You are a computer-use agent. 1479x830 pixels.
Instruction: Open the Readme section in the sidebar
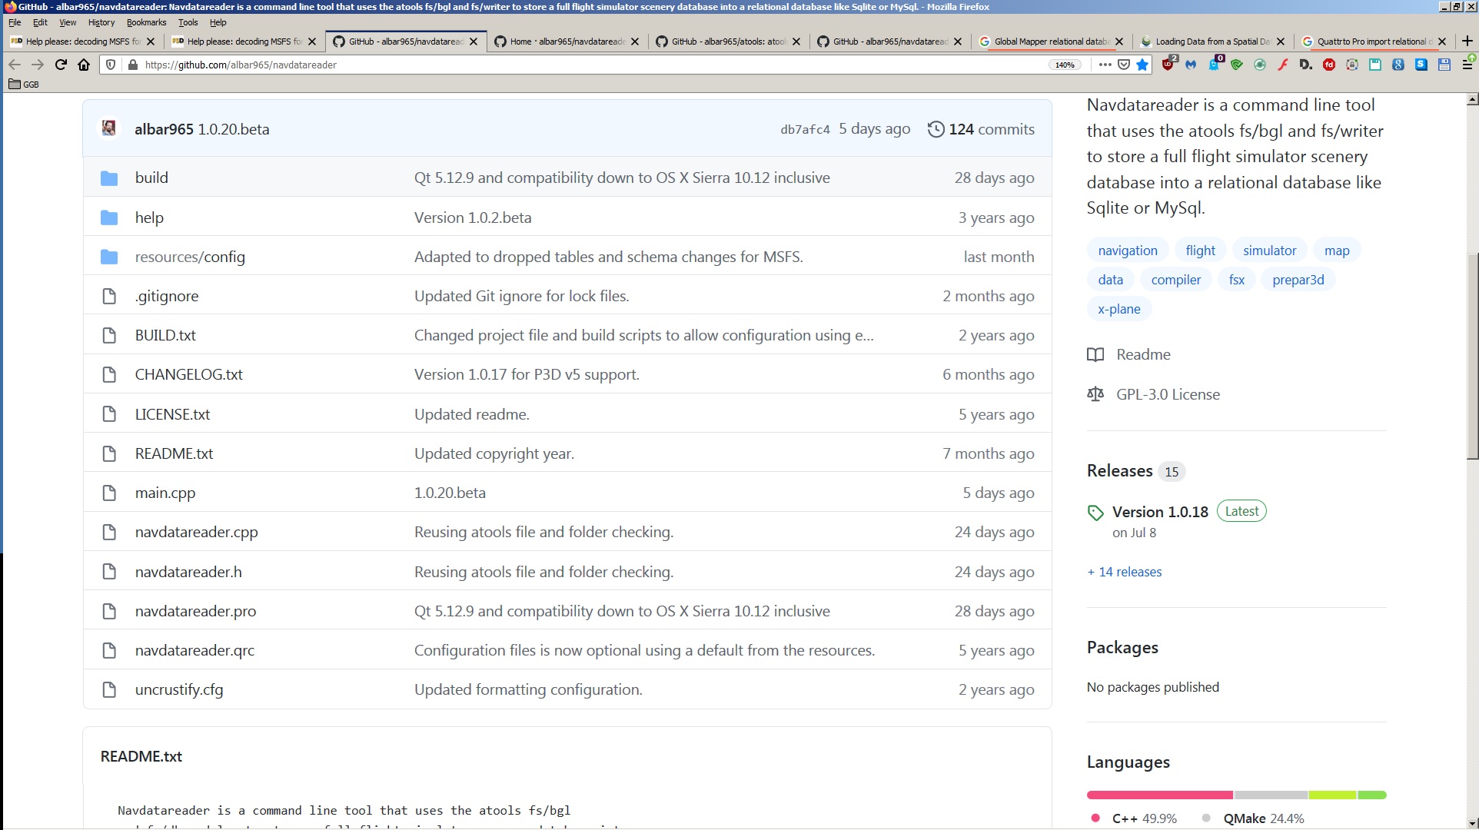pyautogui.click(x=1142, y=354)
